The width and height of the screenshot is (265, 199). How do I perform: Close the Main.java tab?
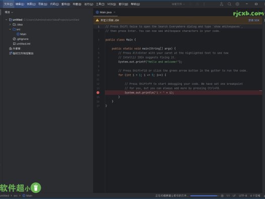click(114, 12)
